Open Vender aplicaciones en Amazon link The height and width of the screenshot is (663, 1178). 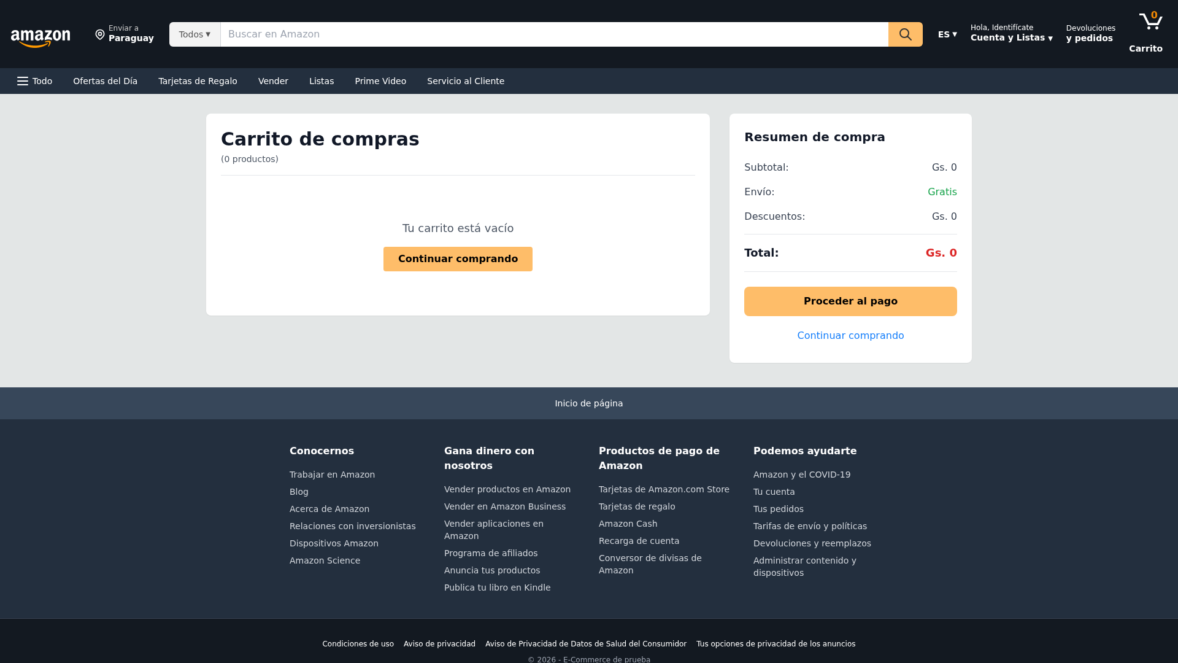(x=494, y=530)
